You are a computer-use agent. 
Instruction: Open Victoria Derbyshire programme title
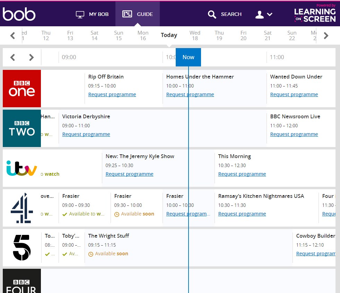pyautogui.click(x=86, y=117)
